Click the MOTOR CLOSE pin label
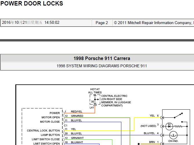This screenshot has height=145, width=194. click(50, 122)
